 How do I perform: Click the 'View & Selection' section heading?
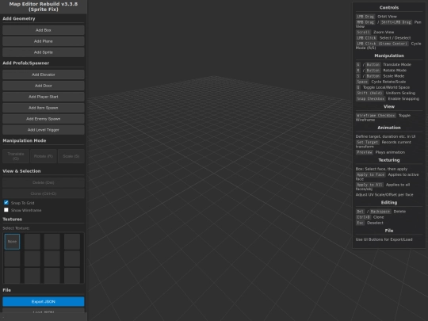coord(21,171)
